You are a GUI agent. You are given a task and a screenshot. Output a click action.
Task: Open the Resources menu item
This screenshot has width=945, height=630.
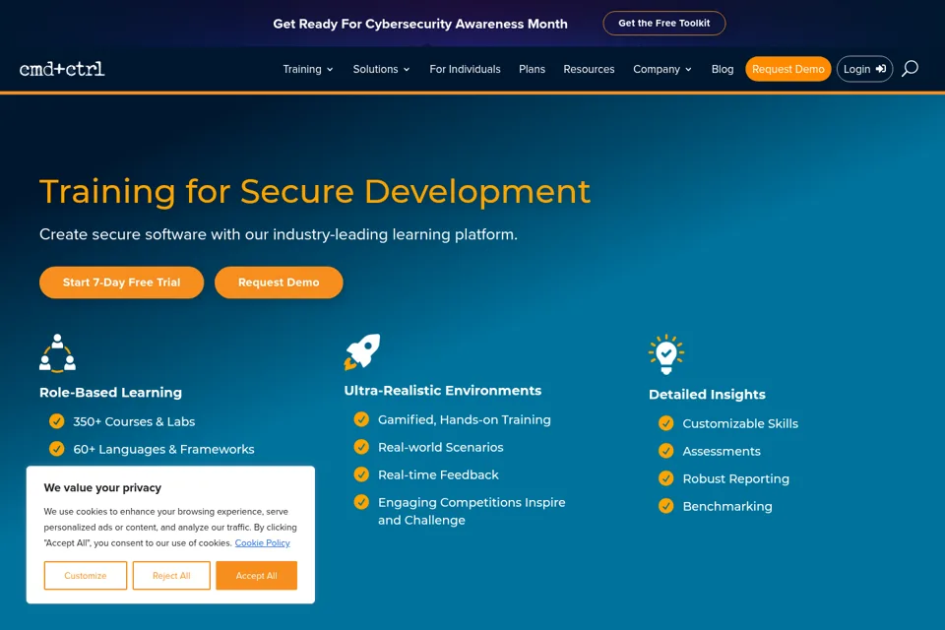click(x=589, y=69)
